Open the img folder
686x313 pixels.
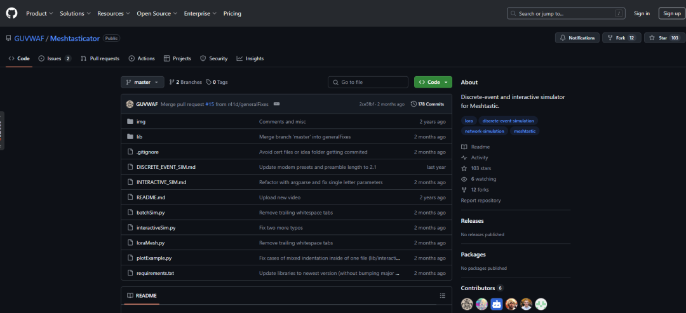coord(141,121)
